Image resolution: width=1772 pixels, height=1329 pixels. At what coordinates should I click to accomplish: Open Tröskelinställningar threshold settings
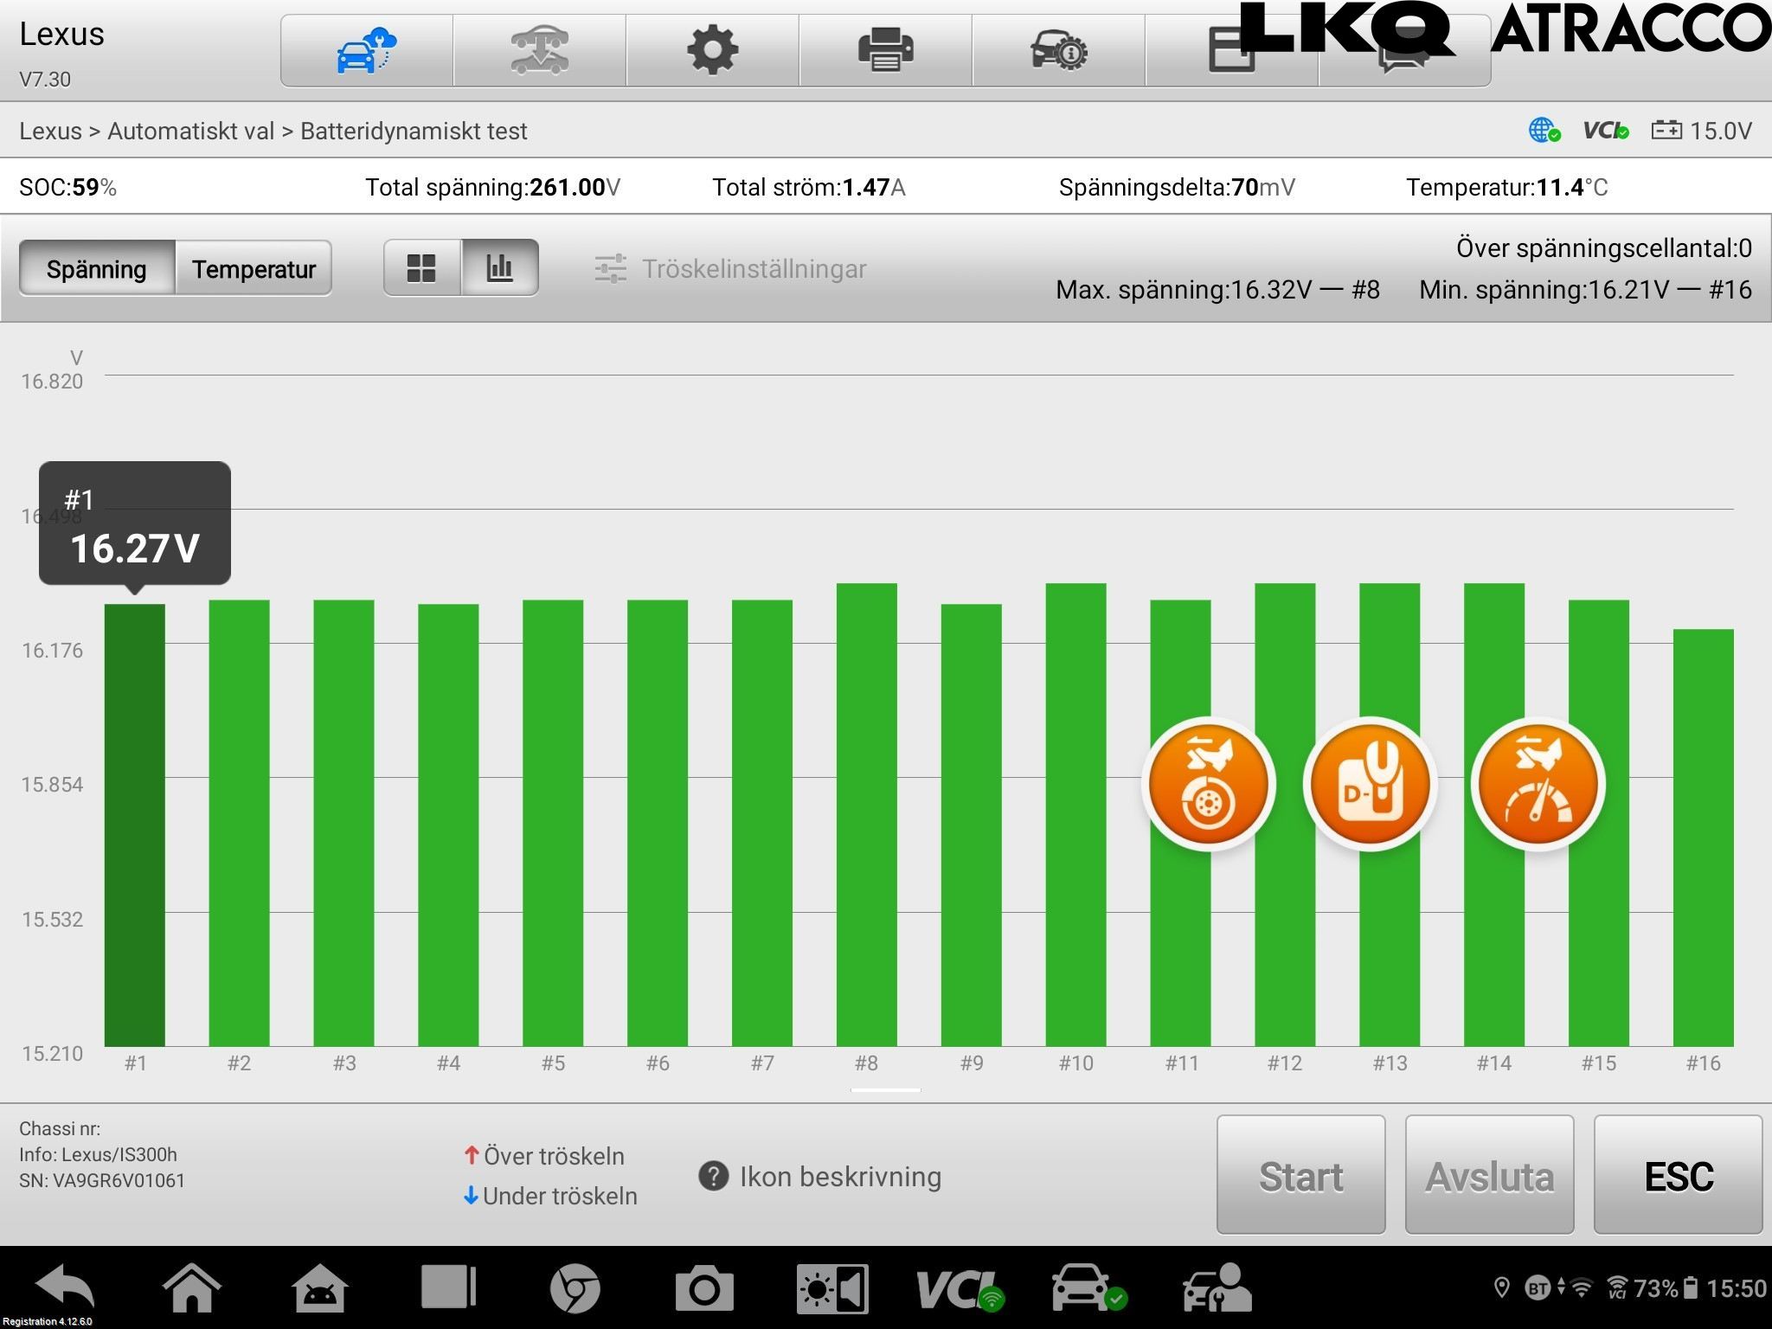pyautogui.click(x=731, y=269)
